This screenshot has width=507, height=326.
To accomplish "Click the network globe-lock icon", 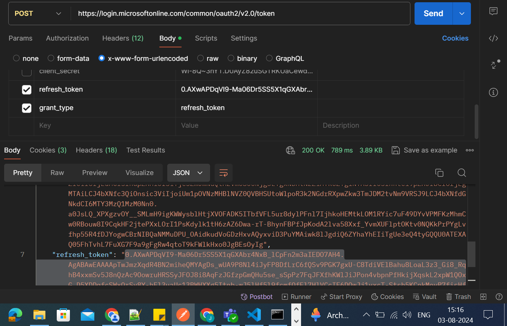I will click(x=291, y=150).
